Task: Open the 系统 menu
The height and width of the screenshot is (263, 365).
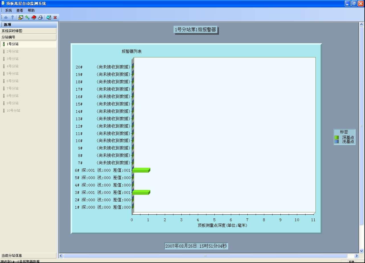Action: (x=9, y=10)
